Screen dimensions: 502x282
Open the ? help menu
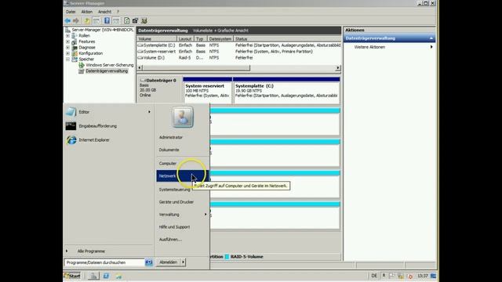pos(118,12)
